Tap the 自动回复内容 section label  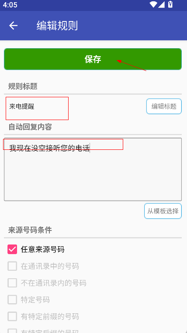(x=30, y=127)
